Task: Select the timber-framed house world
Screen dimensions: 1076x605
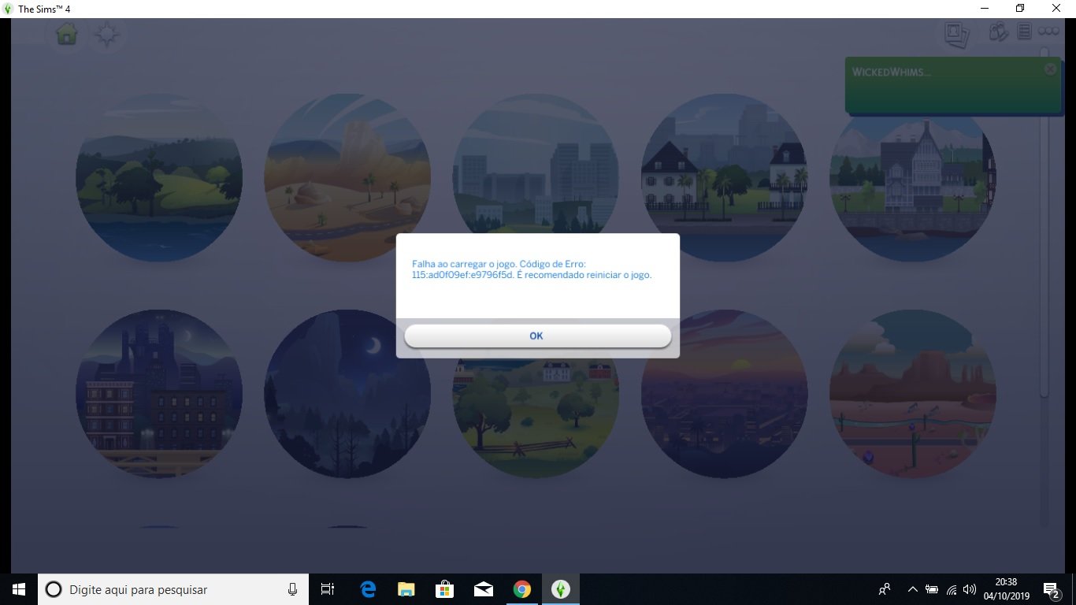Action: click(913, 178)
